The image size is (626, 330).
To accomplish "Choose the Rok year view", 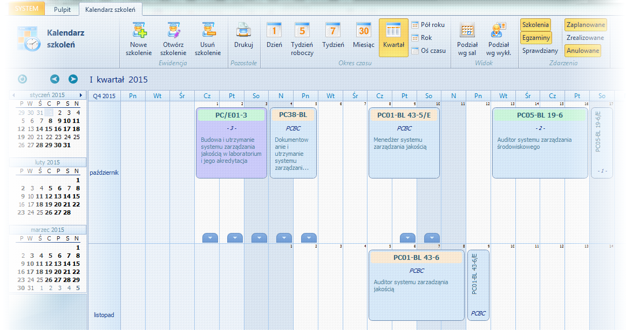I will tap(422, 38).
